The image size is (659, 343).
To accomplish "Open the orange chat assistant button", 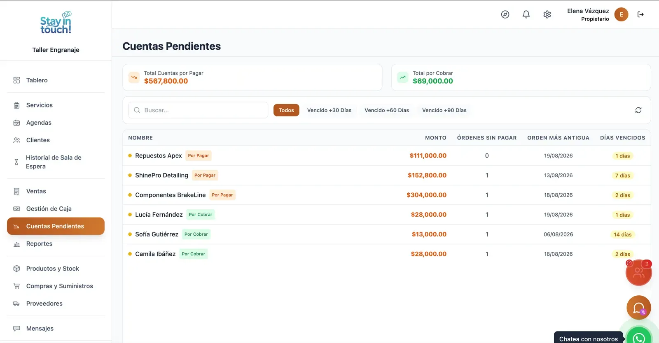I will (x=639, y=308).
